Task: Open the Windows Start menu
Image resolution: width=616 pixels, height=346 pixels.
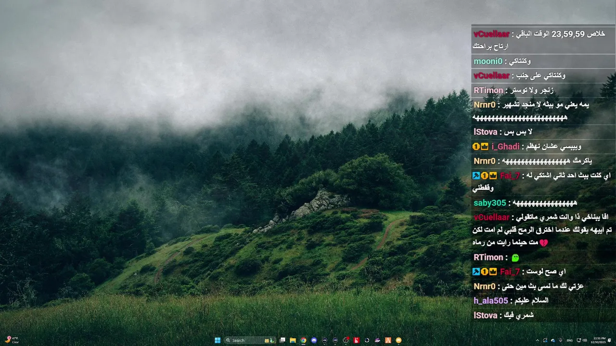Action: coord(218,340)
